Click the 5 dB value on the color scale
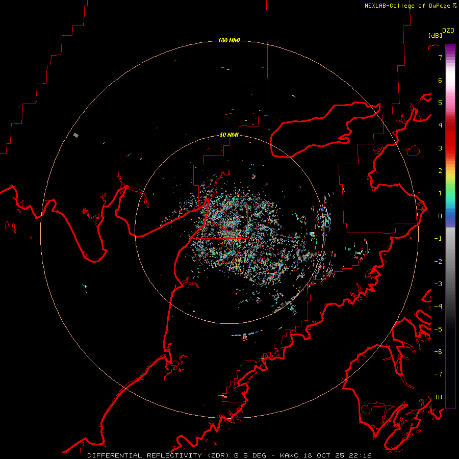Viewport: 459px width, 459px height. (440, 103)
